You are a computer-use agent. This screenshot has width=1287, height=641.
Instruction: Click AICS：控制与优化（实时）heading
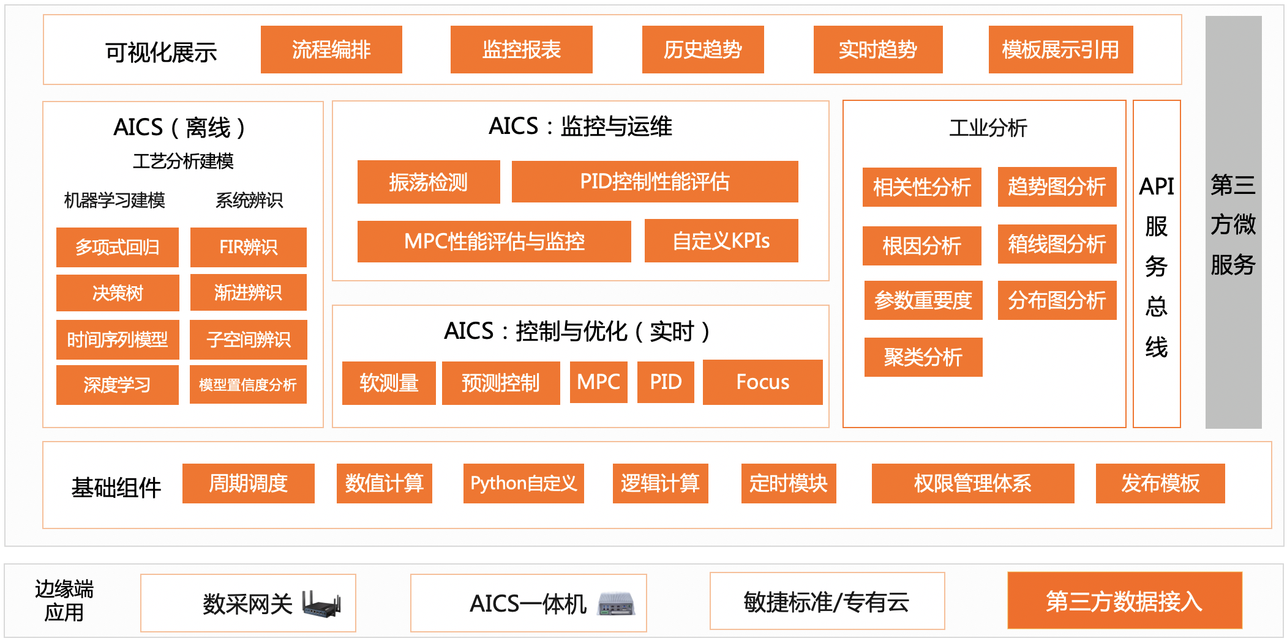tap(578, 332)
